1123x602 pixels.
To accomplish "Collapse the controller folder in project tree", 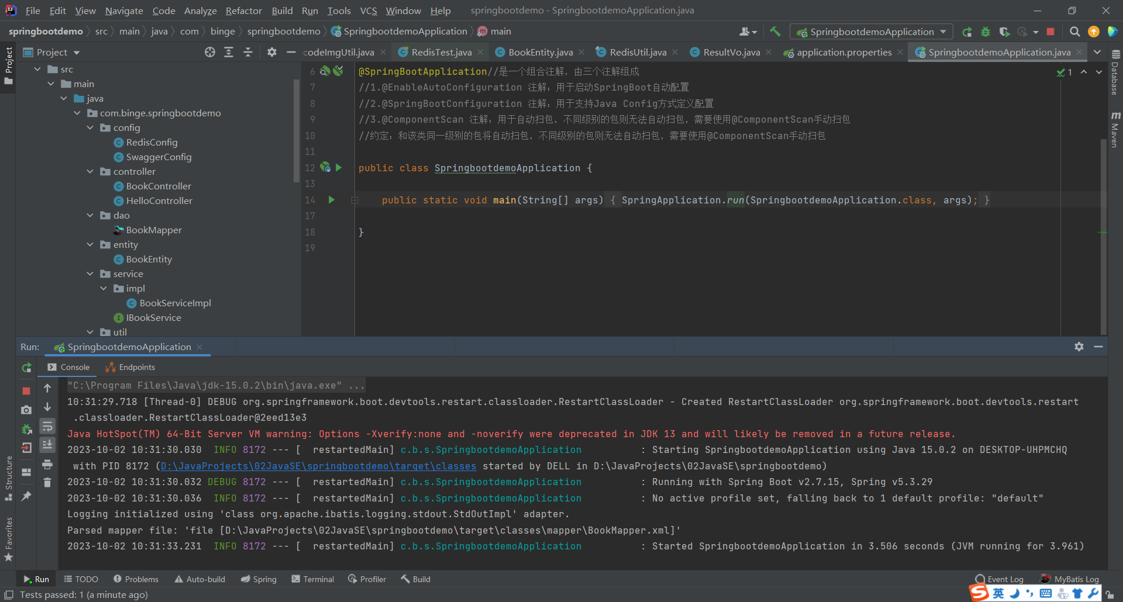I will pos(90,171).
